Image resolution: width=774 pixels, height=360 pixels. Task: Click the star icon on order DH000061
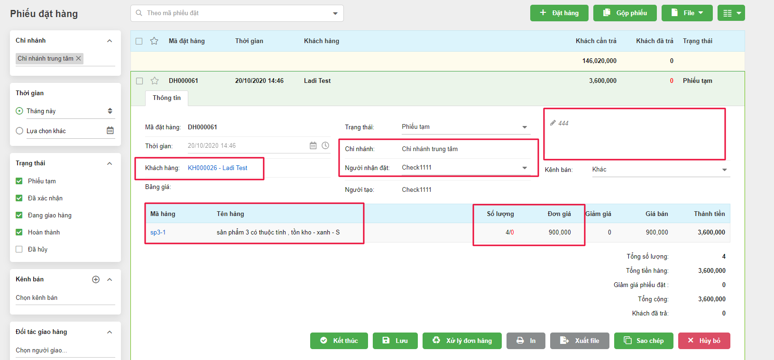[x=154, y=81]
